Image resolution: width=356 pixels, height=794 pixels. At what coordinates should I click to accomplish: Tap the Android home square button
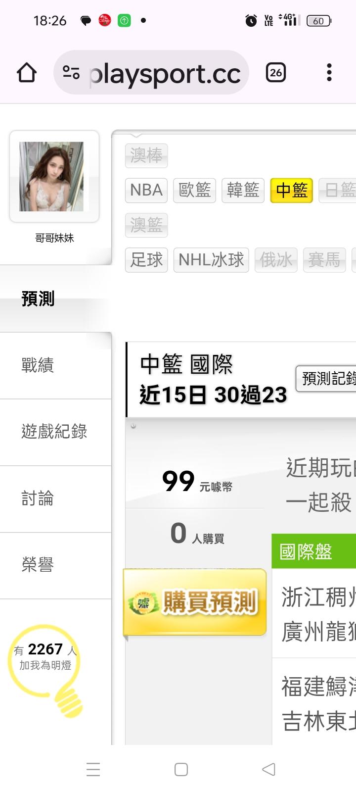coord(181,769)
